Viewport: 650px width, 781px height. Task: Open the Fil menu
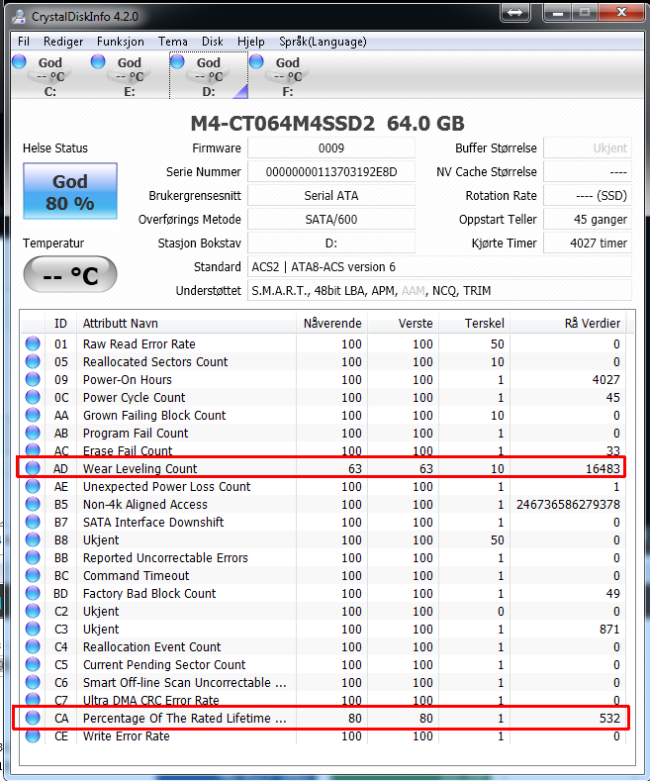[x=24, y=42]
